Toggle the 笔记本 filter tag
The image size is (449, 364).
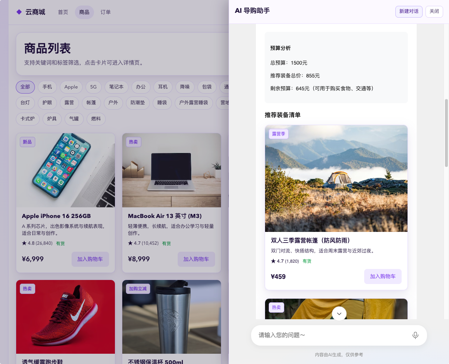116,87
